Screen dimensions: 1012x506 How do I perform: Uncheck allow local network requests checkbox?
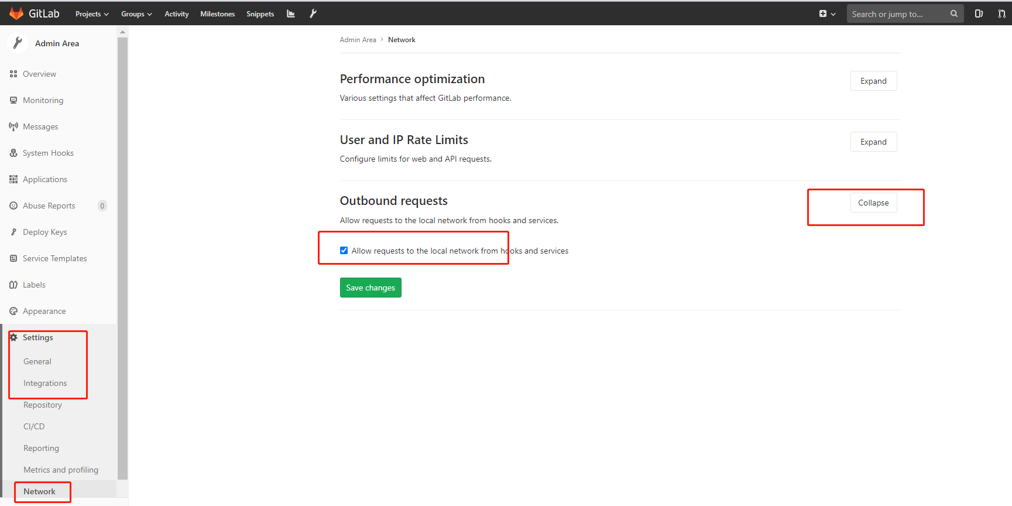coord(344,251)
